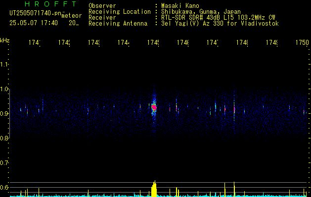The width and height of the screenshot is (311, 197).
Task: Select the file name UT2505071740.pn
Action: pos(35,13)
